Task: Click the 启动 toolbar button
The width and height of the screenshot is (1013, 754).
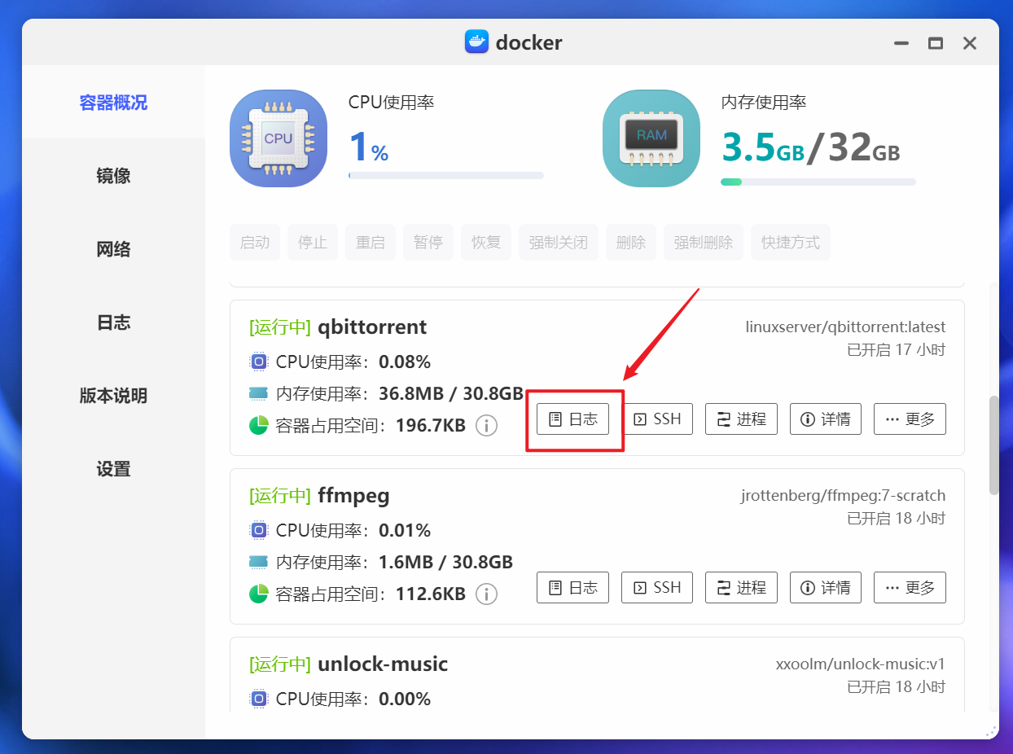Action: coord(255,243)
